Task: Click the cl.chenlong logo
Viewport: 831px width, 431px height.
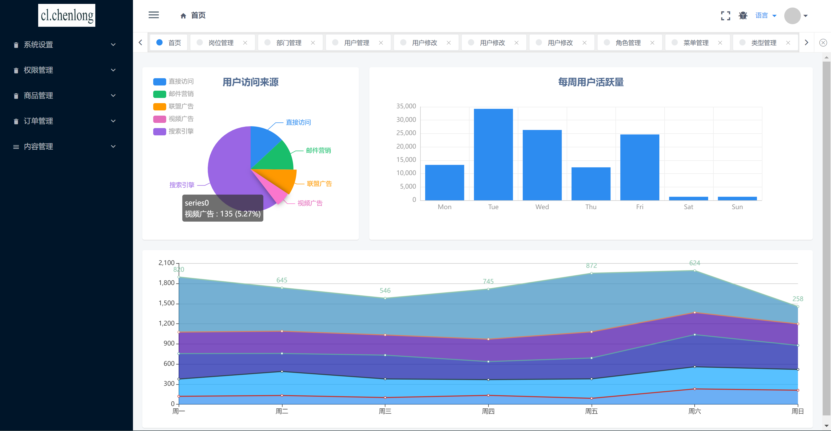Action: 67,15
